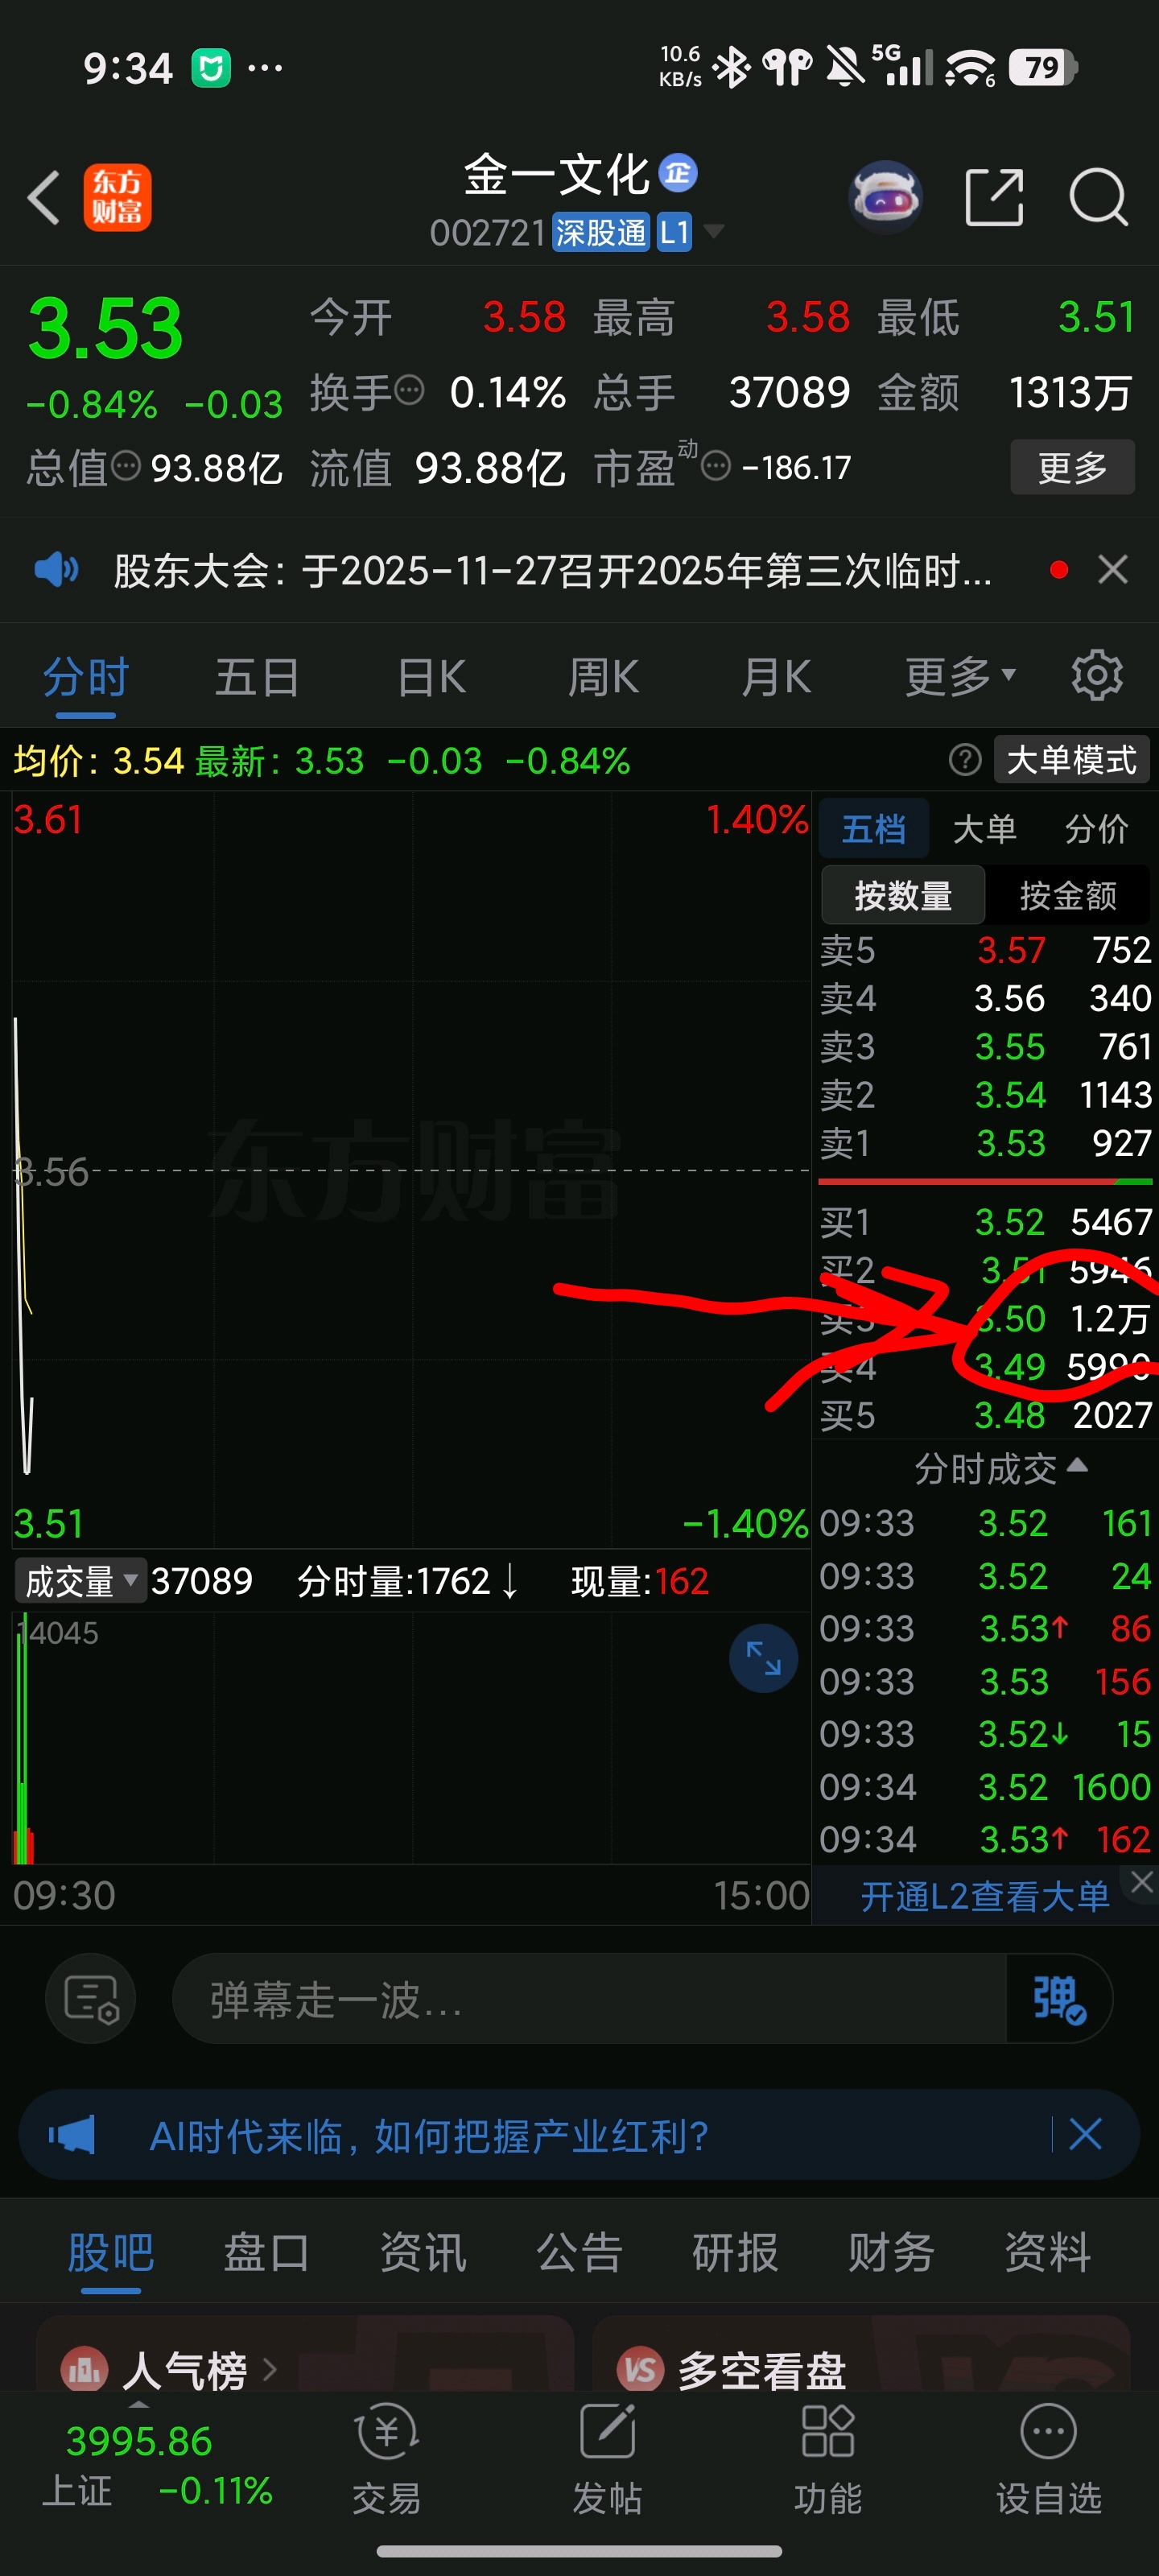1159x2576 pixels.
Task: Select 按金额 display mode
Action: 1067,895
